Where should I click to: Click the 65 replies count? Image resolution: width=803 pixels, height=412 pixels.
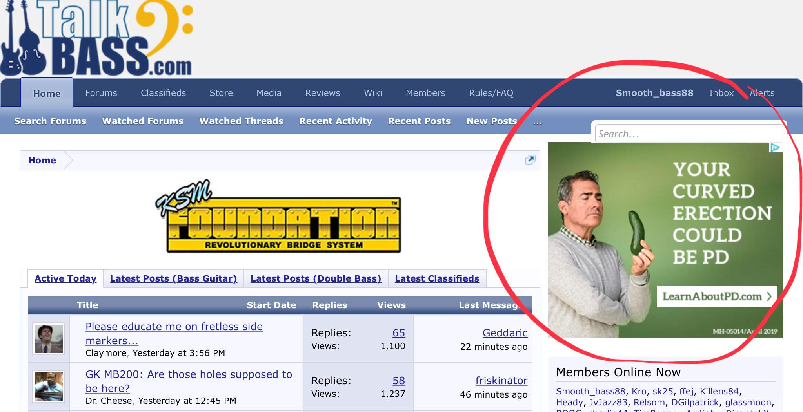click(x=399, y=332)
